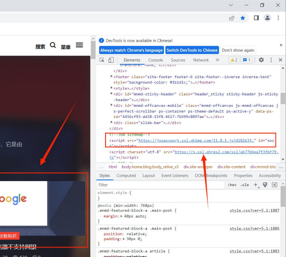Click the 菜单 menu label
286x257 pixels.
(66, 47)
